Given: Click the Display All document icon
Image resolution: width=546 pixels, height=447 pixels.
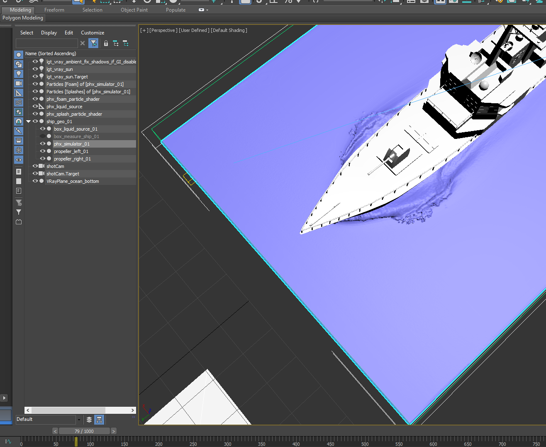Looking at the screenshot, I should [19, 172].
